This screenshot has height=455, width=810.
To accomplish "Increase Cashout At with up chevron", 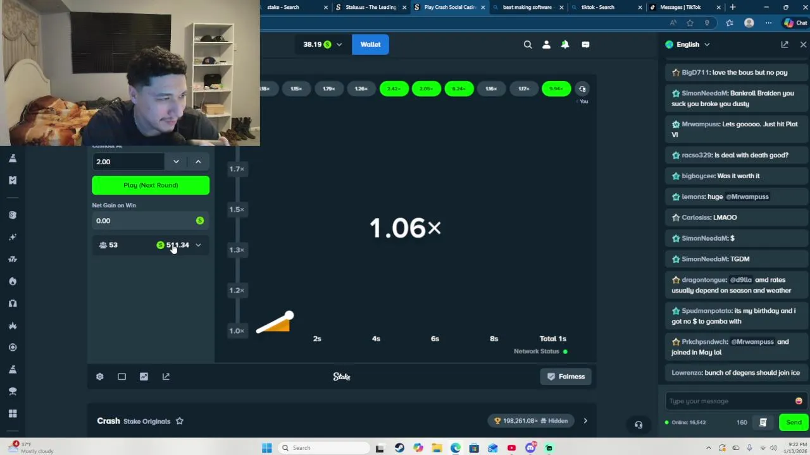I will coord(198,162).
